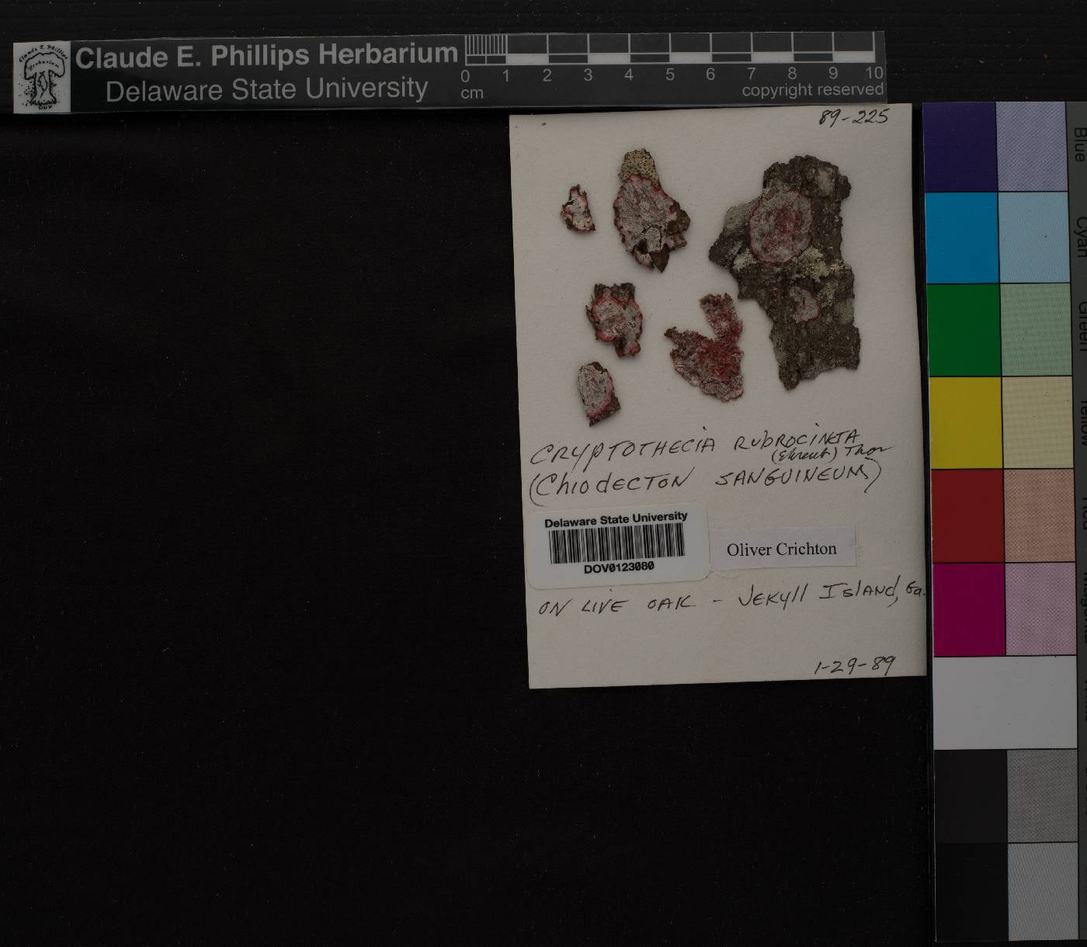Click the pale yellow tint swatch
Image resolution: width=1087 pixels, height=947 pixels.
pyautogui.click(x=1037, y=422)
